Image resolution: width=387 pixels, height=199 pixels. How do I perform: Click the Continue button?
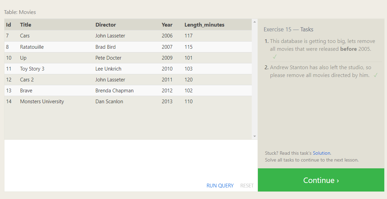click(321, 180)
